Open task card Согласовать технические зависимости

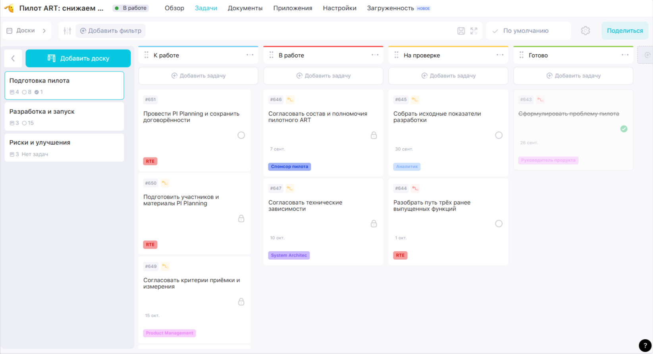(x=323, y=222)
